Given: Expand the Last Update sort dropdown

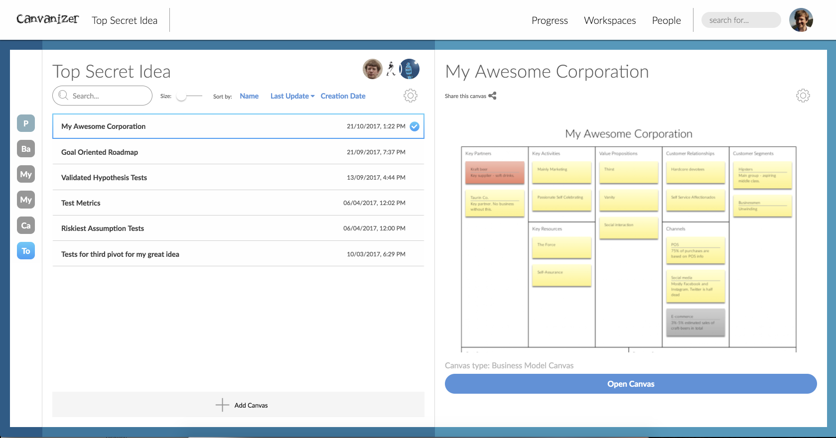Looking at the screenshot, I should coord(292,96).
